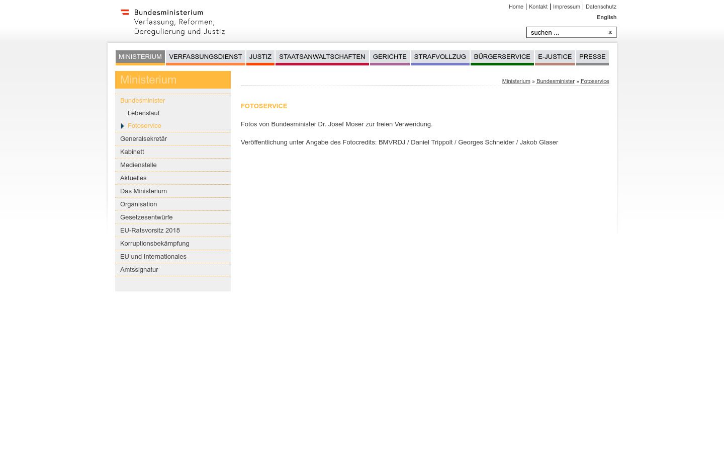Screen dimensions: 724x453
Task: Click Bundesminister in the breadcrumb
Action: click(556, 81)
